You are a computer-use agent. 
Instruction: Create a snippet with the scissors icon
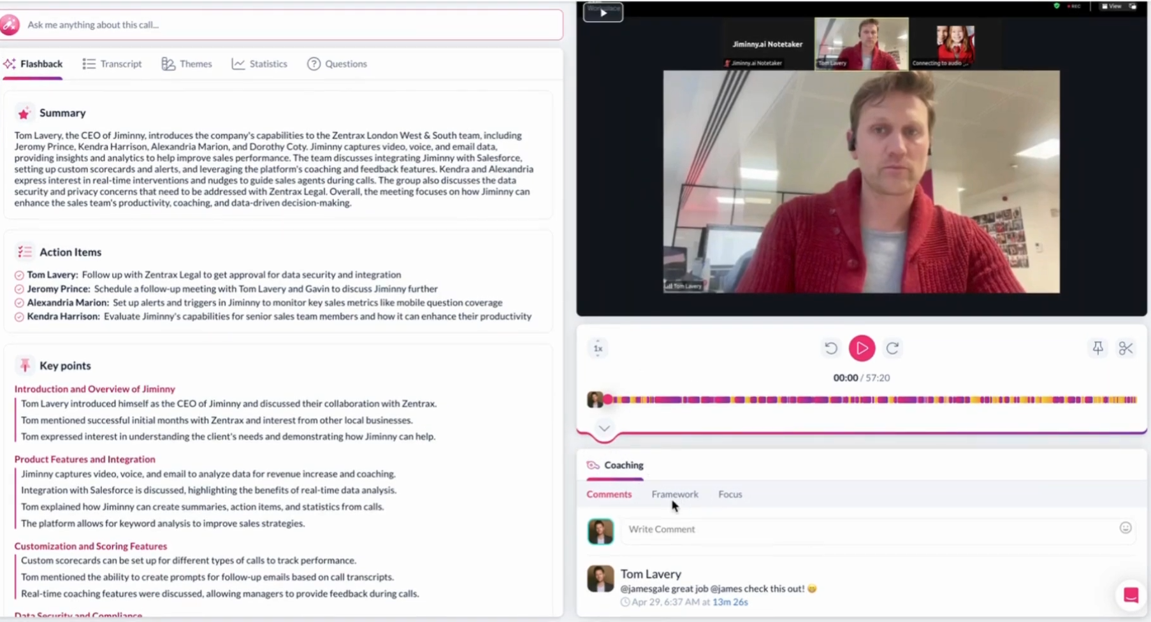[1126, 348]
